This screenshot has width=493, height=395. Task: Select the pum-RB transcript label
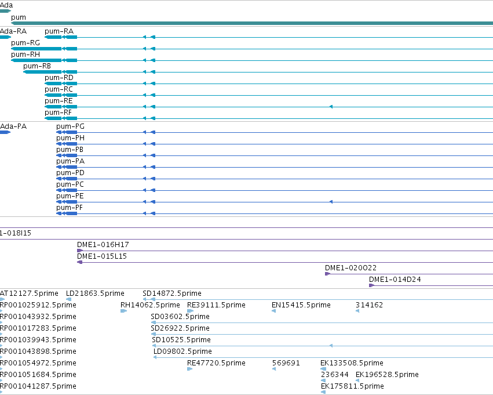pos(37,66)
